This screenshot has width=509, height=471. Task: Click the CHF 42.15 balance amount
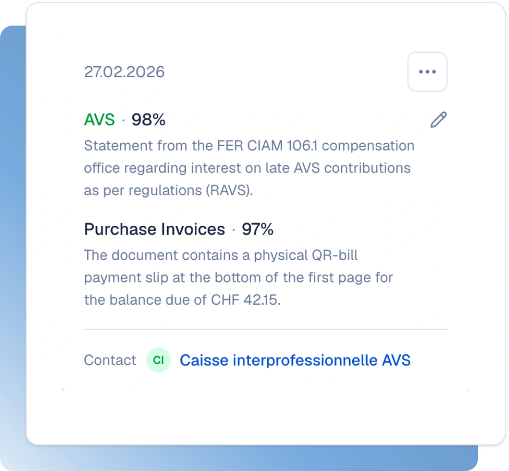[245, 300]
